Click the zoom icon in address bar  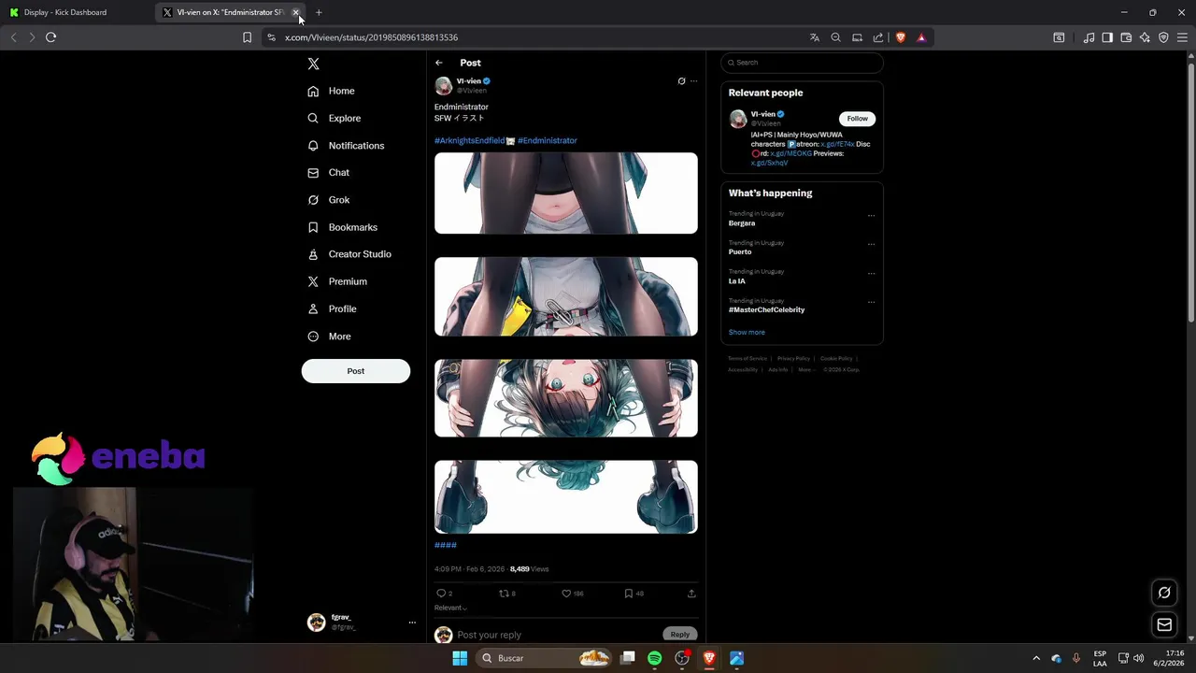836,37
